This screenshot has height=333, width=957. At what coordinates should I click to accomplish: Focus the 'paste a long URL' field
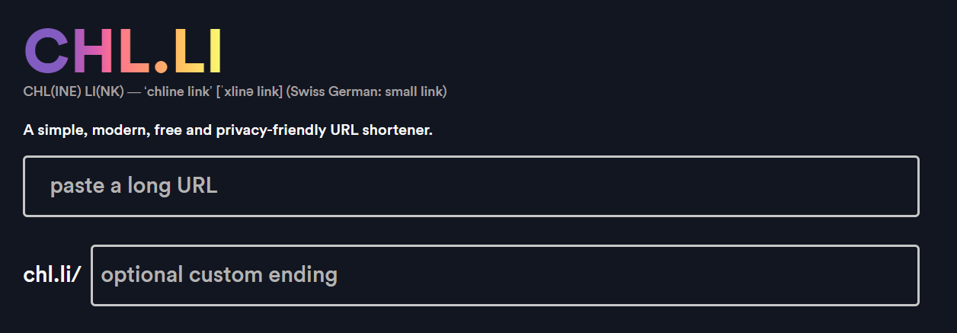pos(471,186)
